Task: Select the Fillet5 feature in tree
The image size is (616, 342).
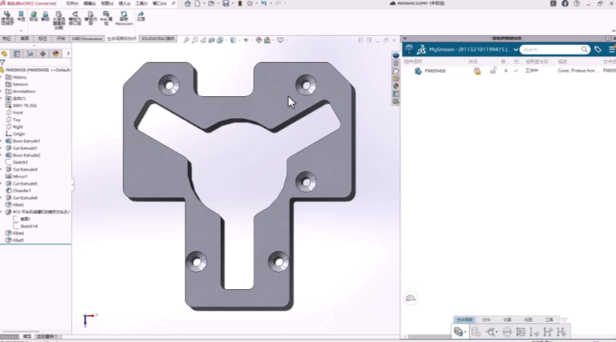Action: (18, 240)
